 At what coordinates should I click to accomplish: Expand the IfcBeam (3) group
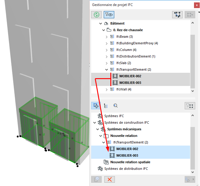pos(107,37)
